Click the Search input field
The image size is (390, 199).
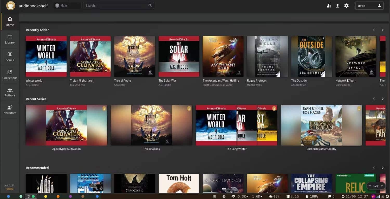pos(116,6)
